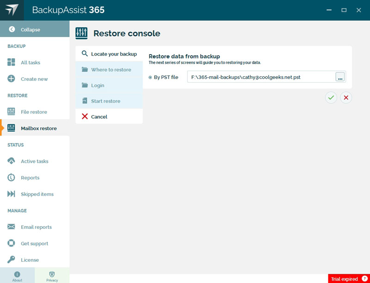The image size is (370, 283).
Task: Click the red X icon beside Cancel
Action: point(85,116)
